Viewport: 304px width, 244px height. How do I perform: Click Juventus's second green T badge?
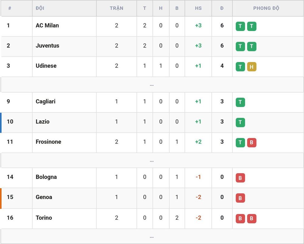tap(252, 46)
